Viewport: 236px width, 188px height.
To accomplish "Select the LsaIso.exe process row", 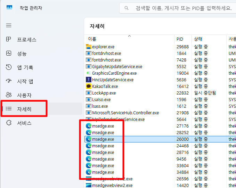I will [160, 99].
